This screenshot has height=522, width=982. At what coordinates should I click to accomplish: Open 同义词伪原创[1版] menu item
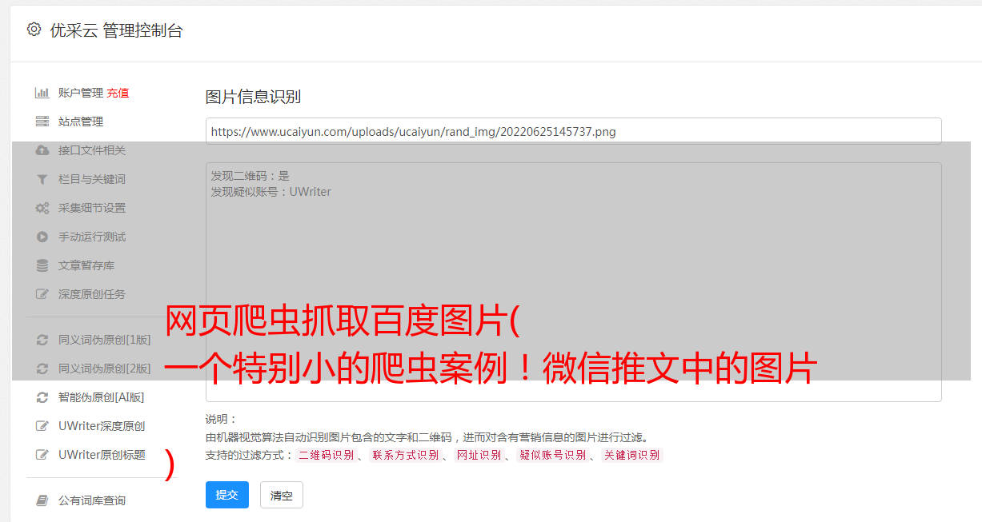[x=105, y=340]
